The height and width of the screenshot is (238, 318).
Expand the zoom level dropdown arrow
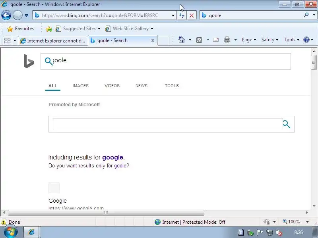click(x=307, y=222)
